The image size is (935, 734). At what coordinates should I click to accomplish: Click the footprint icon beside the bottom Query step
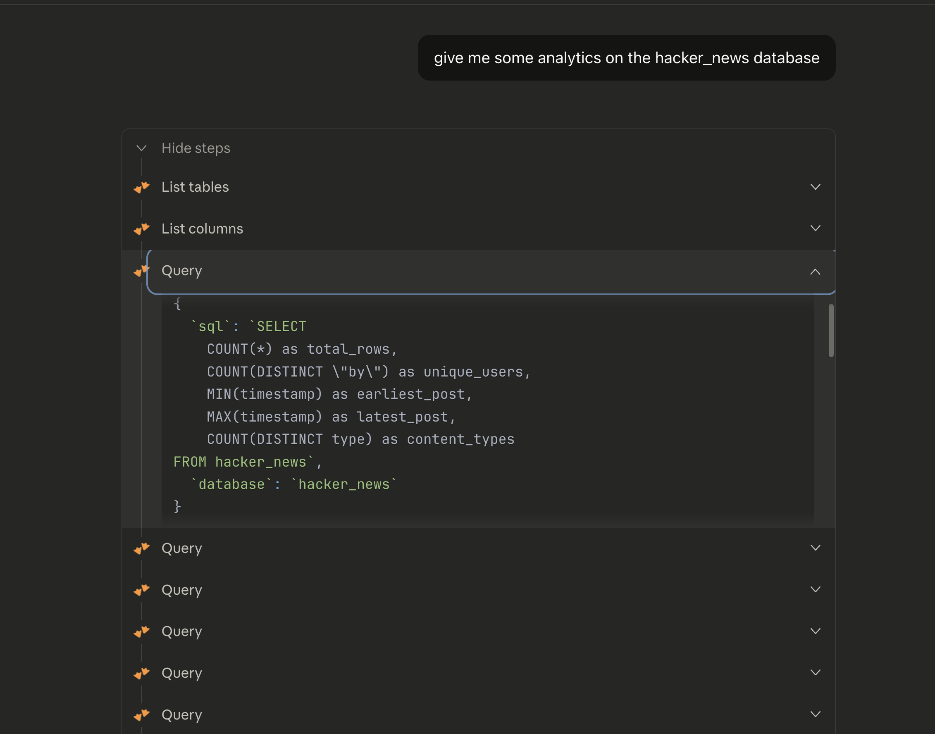pos(142,715)
